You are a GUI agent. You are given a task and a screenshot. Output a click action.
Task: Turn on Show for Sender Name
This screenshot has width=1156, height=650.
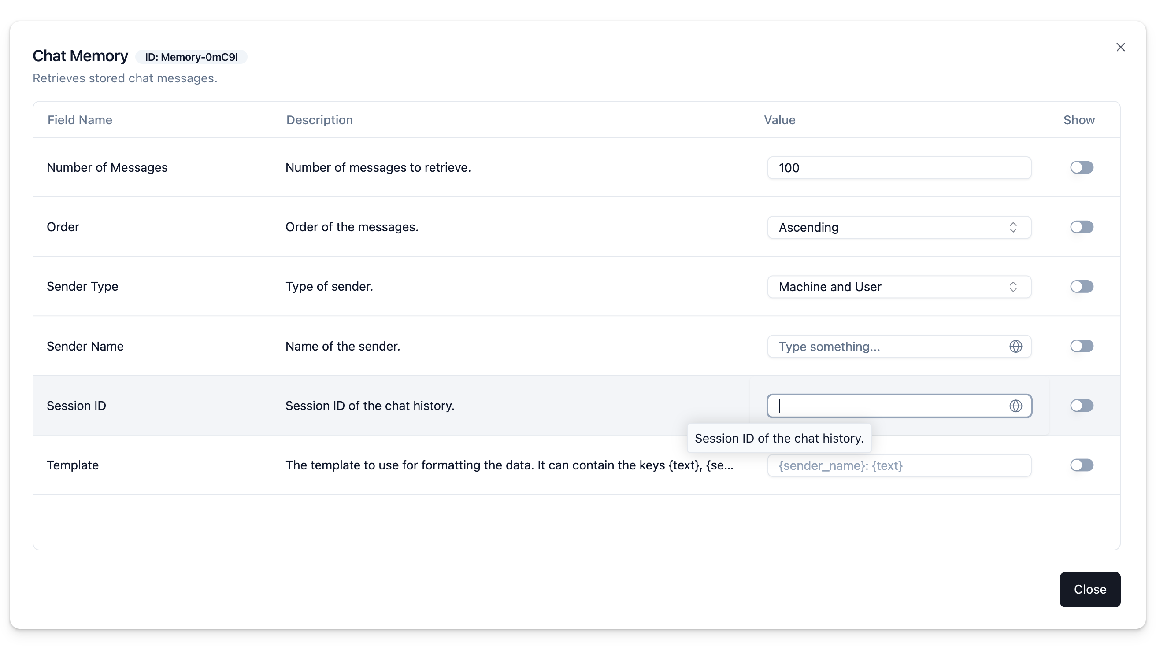click(x=1082, y=346)
